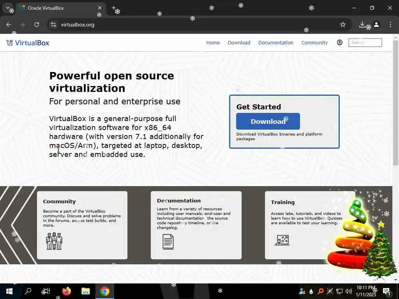The height and width of the screenshot is (299, 399).
Task: Launch Firefox from taskbar
Action: click(x=66, y=291)
